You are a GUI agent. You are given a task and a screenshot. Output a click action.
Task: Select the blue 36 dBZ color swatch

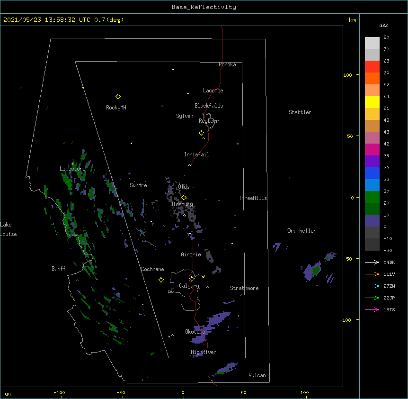[x=372, y=173]
